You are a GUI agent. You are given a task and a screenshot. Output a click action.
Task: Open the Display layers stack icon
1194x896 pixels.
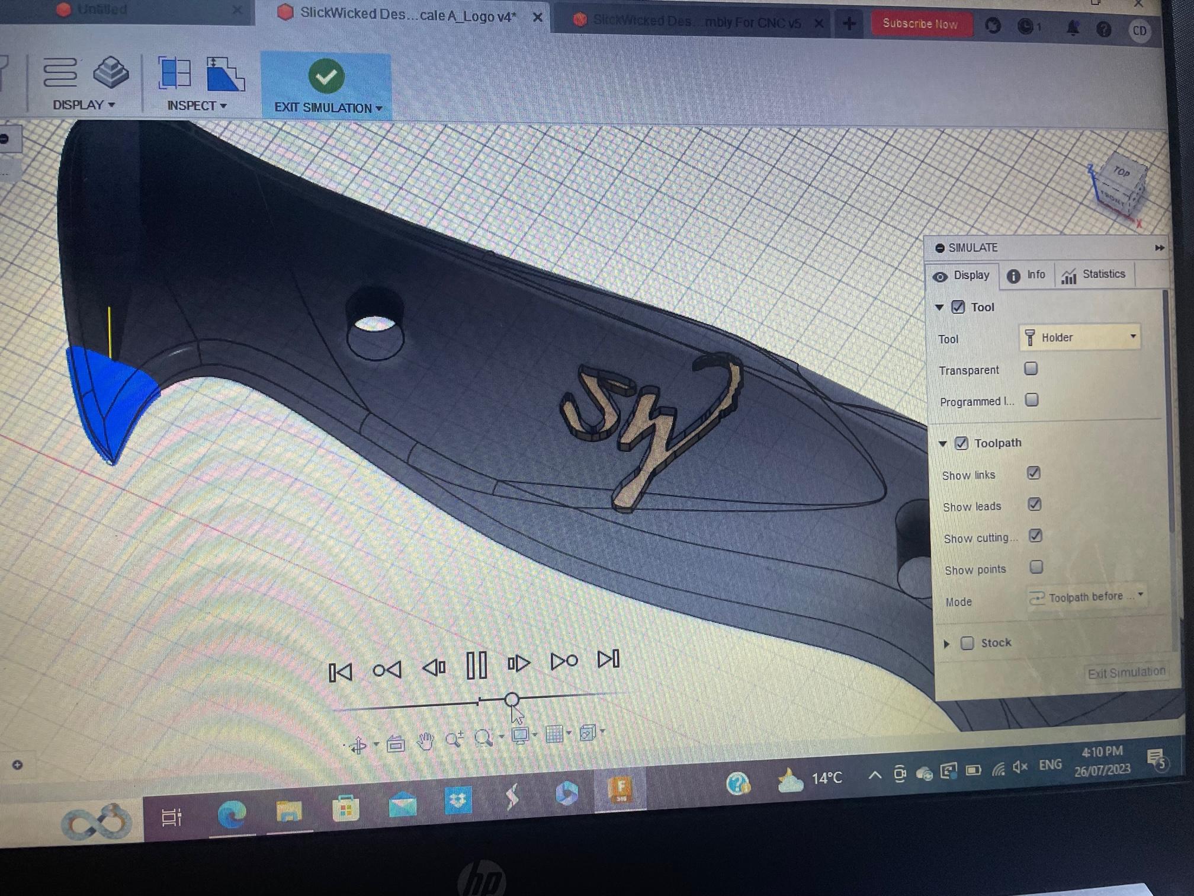(111, 72)
